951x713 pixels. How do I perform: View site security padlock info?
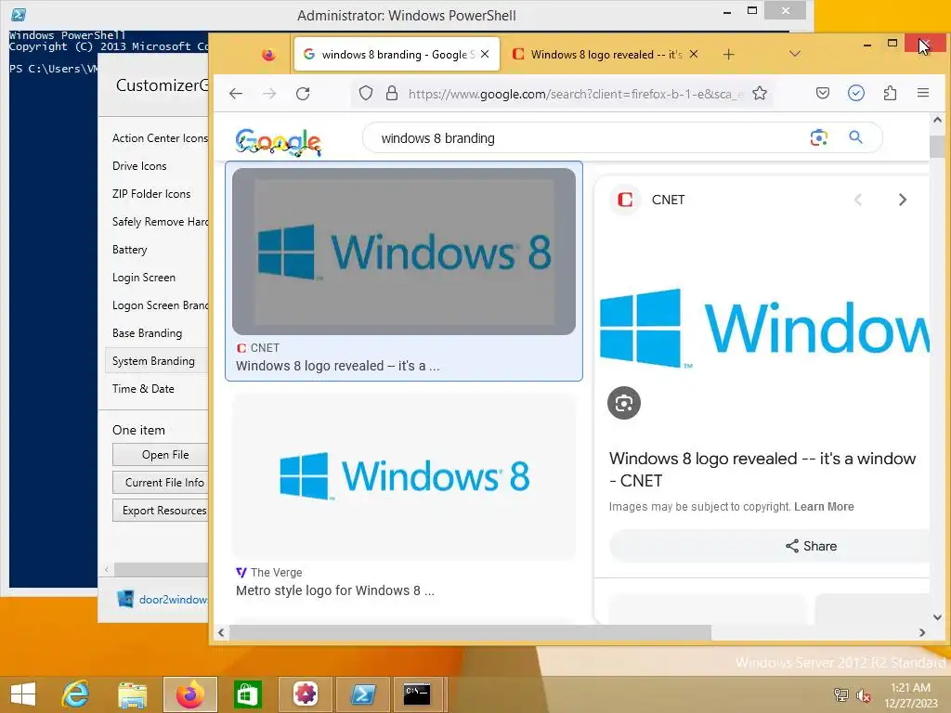392,94
